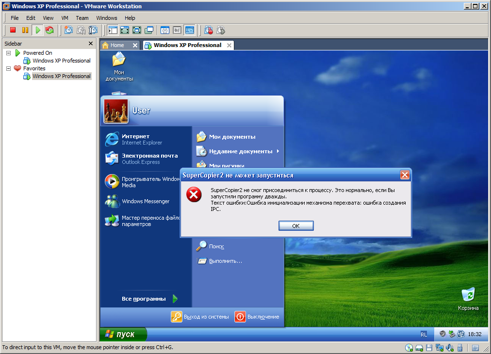Take a snapshot using the clock-star icon

68,30
